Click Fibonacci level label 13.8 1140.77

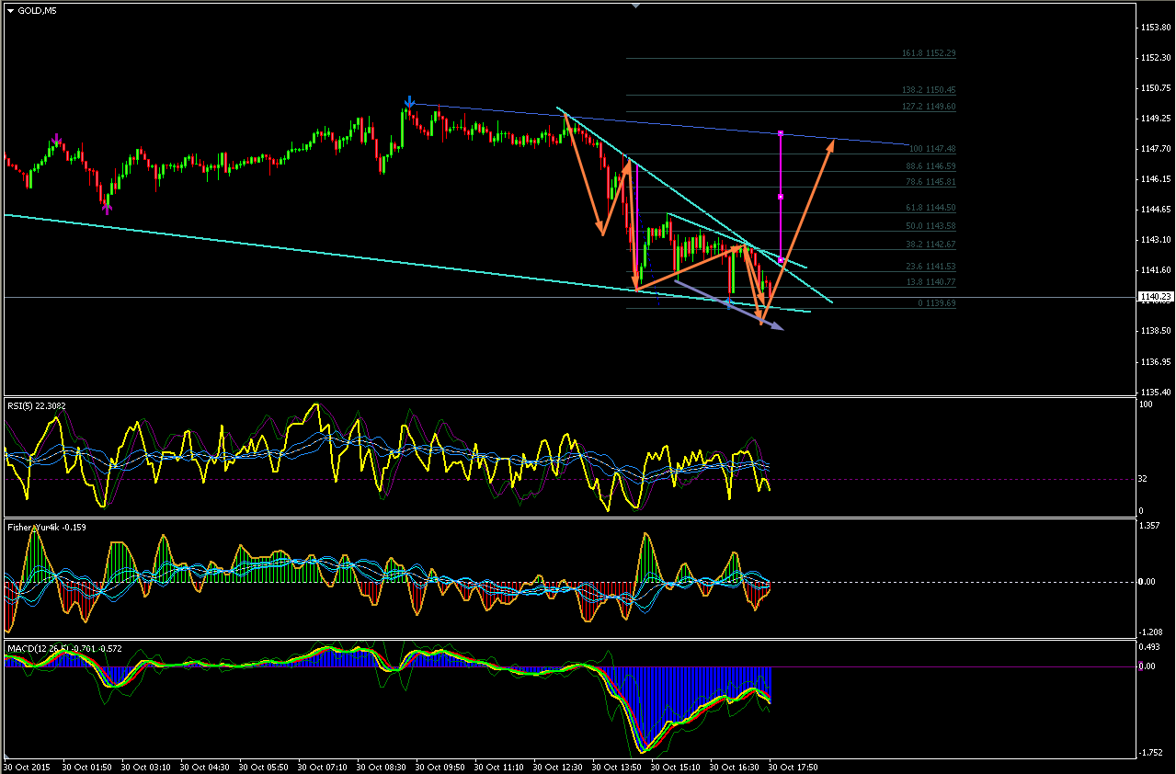click(x=931, y=282)
